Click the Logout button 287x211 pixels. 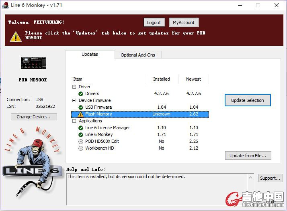coord(154,22)
